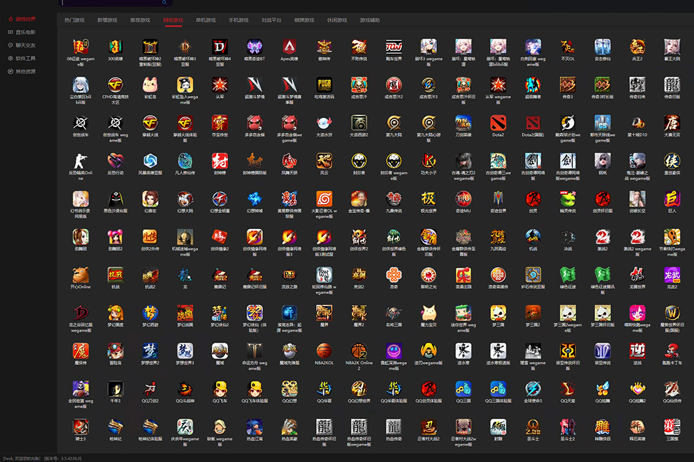Open the 千年3 game icon
694x462 pixels.
click(x=116, y=389)
